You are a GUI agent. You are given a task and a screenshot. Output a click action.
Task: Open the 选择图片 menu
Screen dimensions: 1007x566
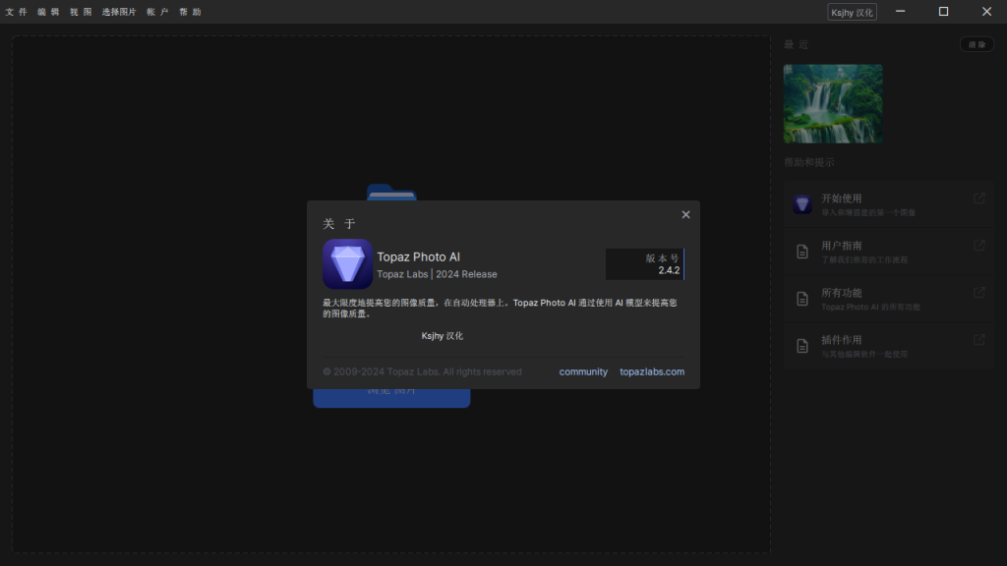click(x=119, y=12)
